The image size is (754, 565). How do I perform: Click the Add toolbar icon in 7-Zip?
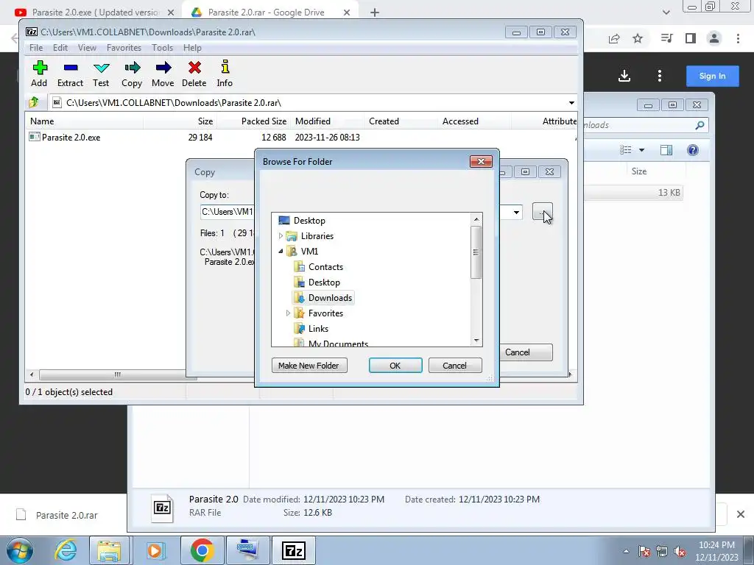[x=40, y=73]
